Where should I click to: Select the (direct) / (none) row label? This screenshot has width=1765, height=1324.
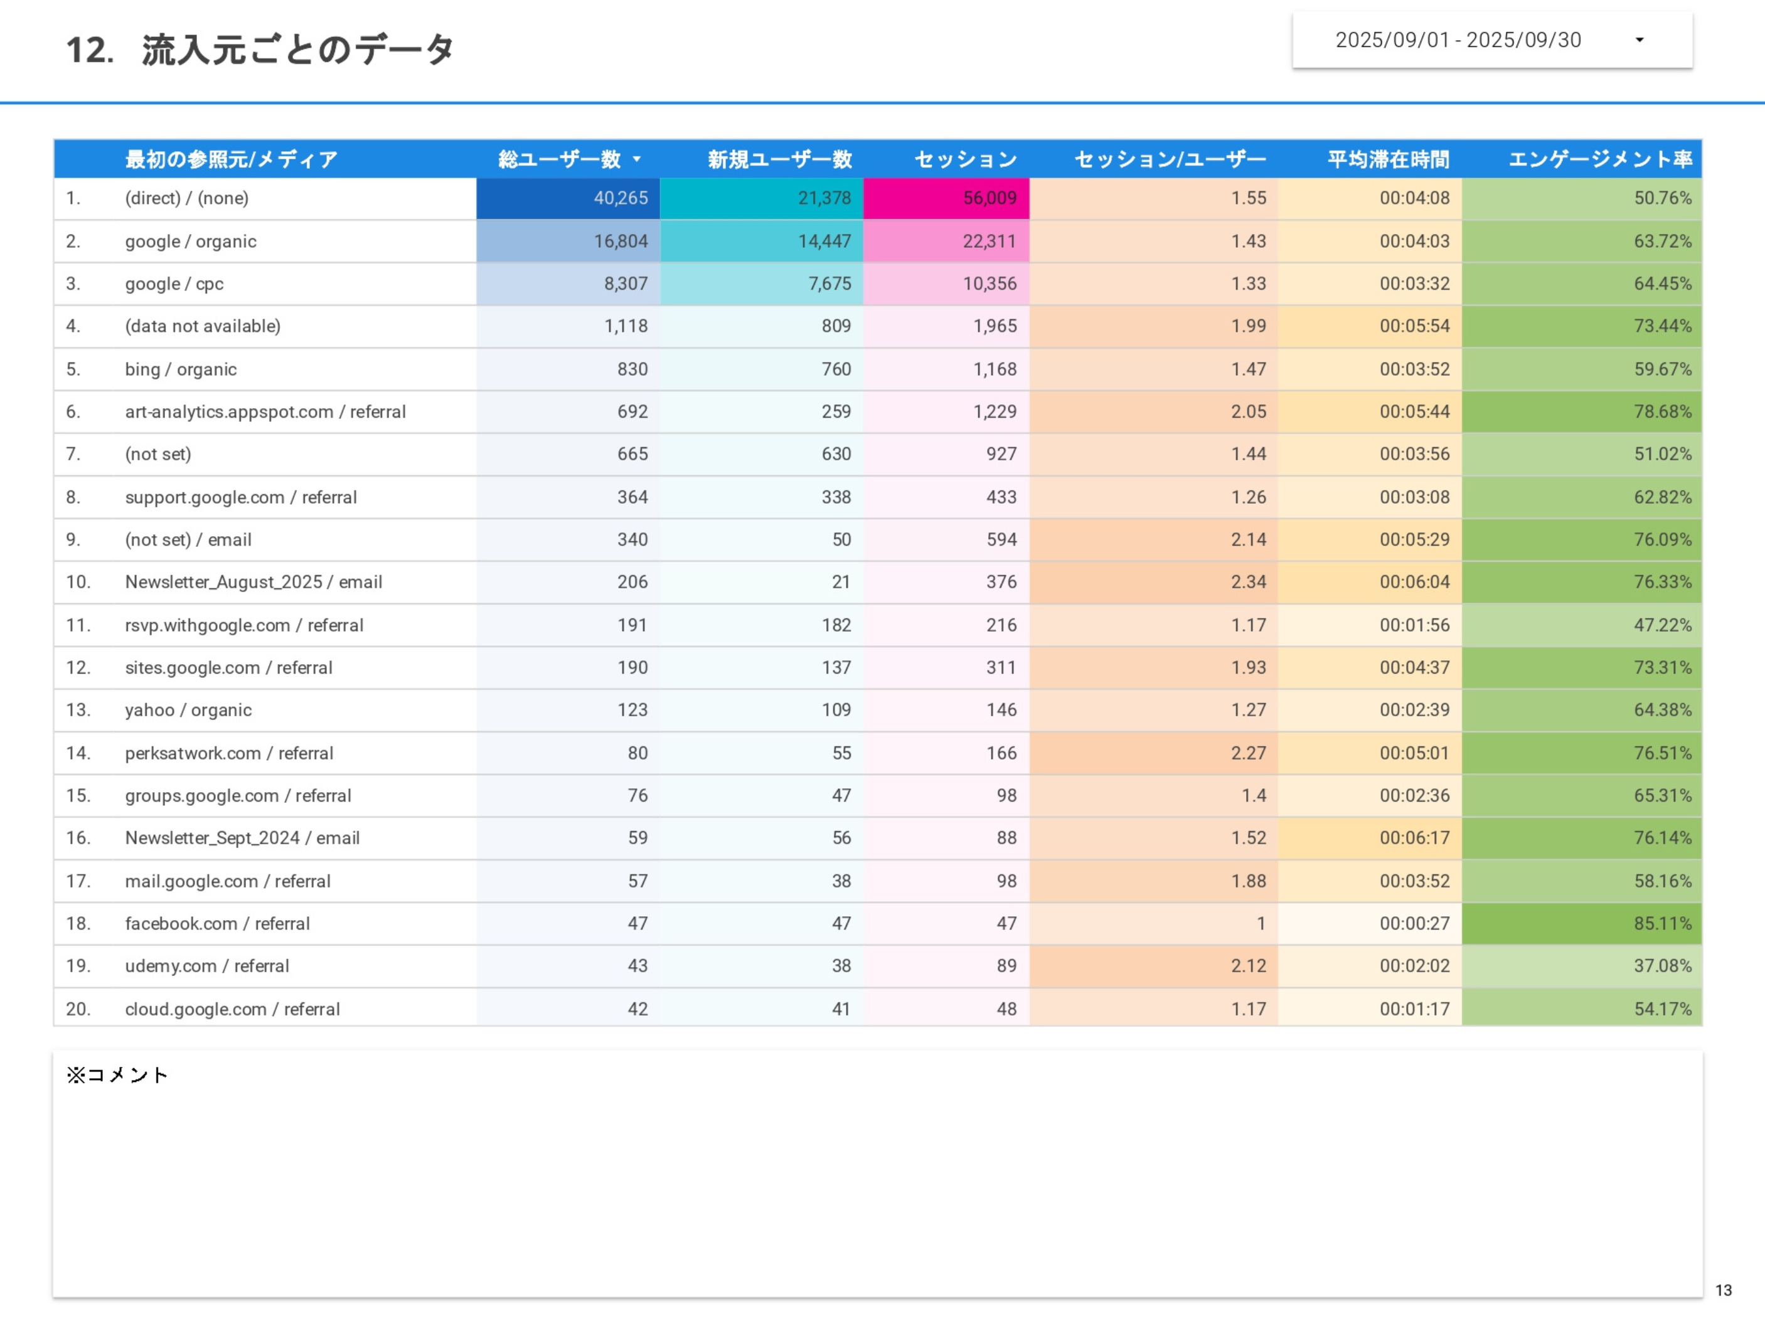[187, 198]
